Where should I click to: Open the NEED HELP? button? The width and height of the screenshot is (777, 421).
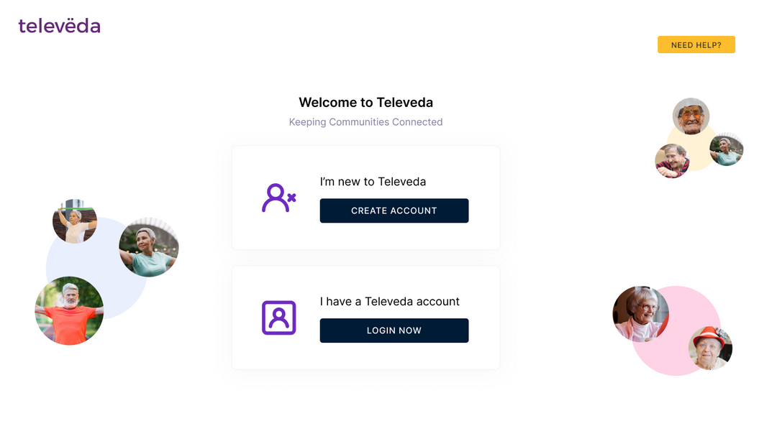tap(696, 44)
